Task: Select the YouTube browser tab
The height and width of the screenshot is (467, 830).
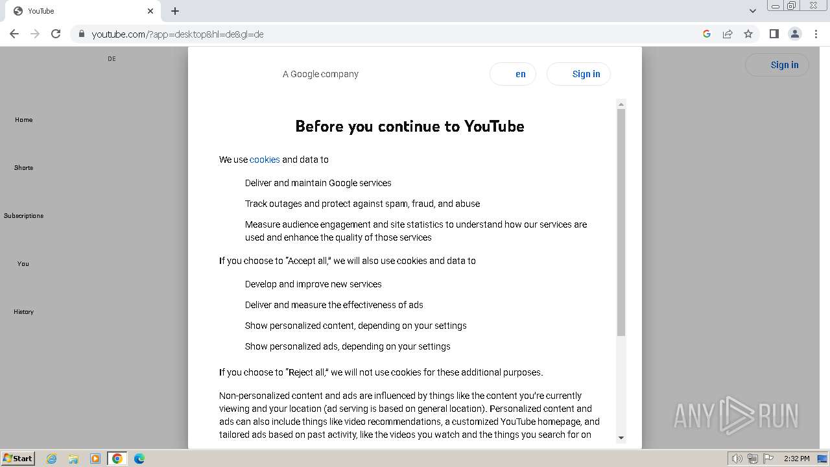Action: (82, 11)
